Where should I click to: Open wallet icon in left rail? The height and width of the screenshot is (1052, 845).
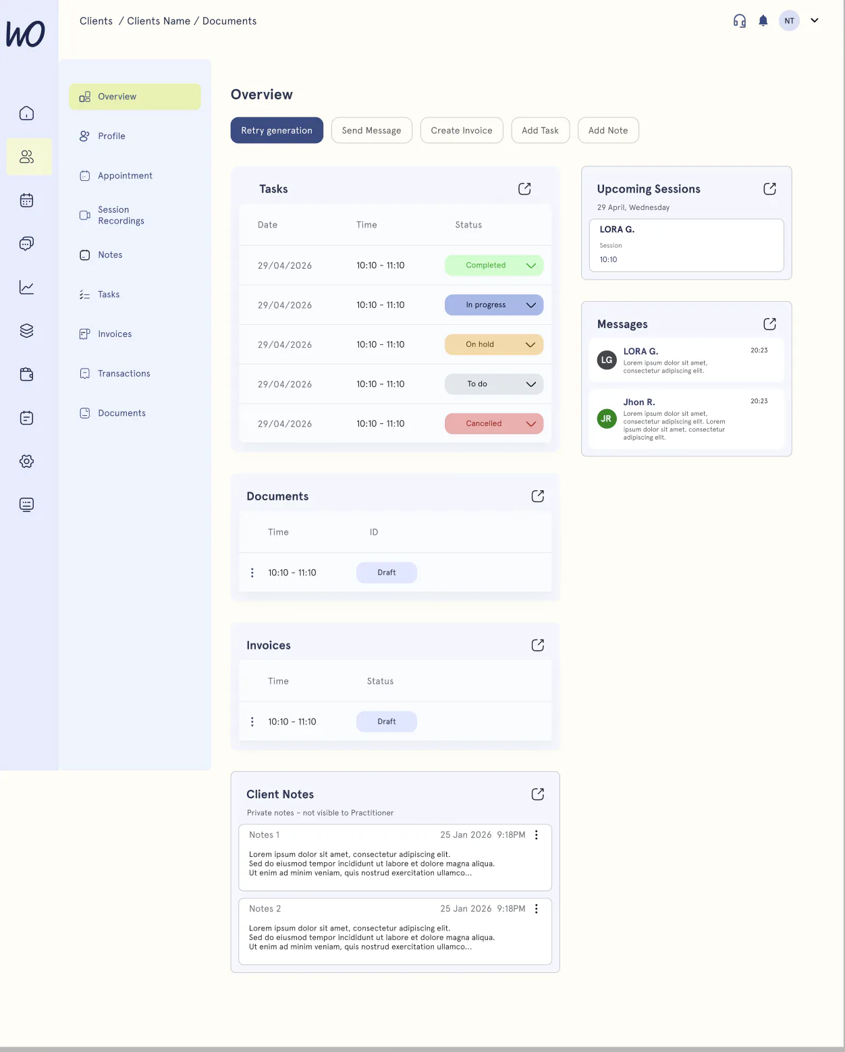point(26,374)
